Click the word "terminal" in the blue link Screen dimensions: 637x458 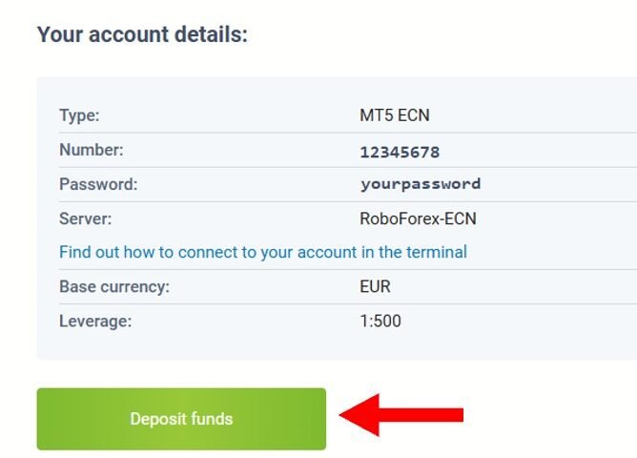point(436,253)
